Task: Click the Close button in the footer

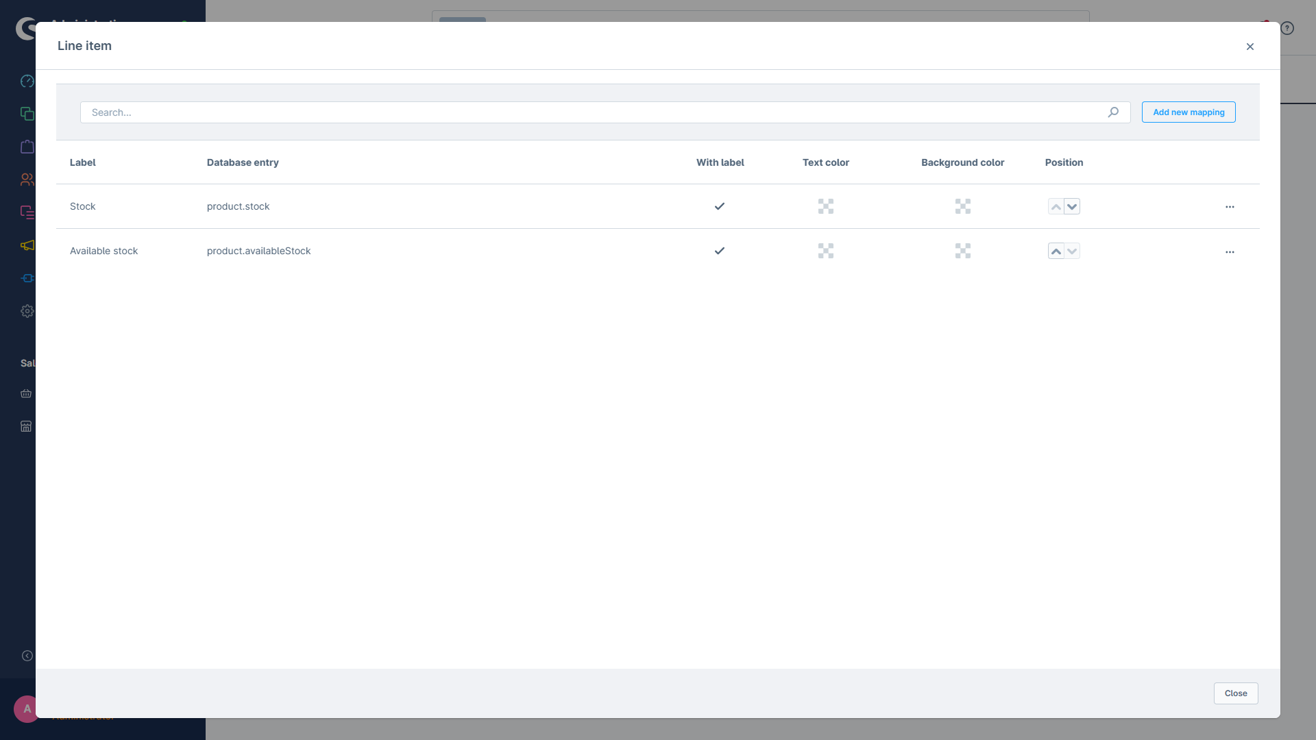Action: (1236, 693)
